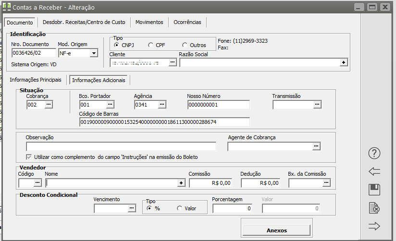Open the Ocorrências tab

click(x=187, y=22)
